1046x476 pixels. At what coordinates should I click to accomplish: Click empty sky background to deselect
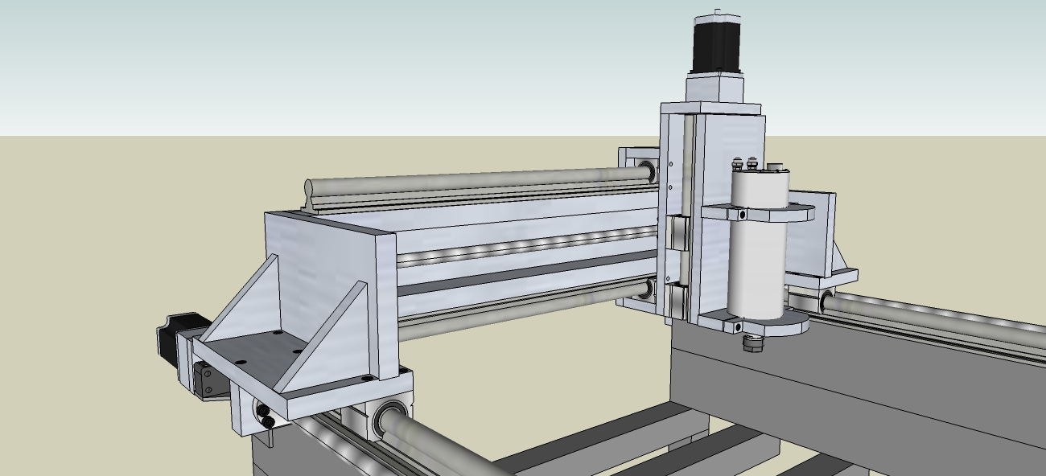[322, 64]
